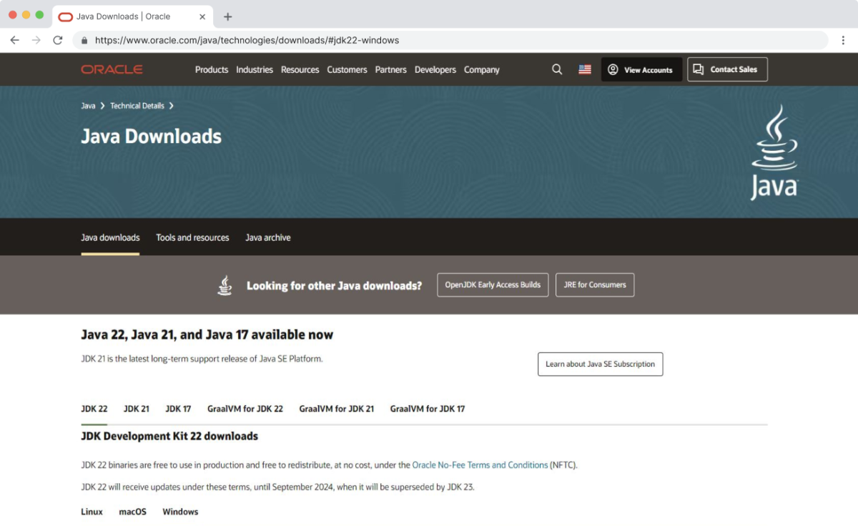Click the padlock in the address bar
The width and height of the screenshot is (858, 526).
(x=84, y=40)
